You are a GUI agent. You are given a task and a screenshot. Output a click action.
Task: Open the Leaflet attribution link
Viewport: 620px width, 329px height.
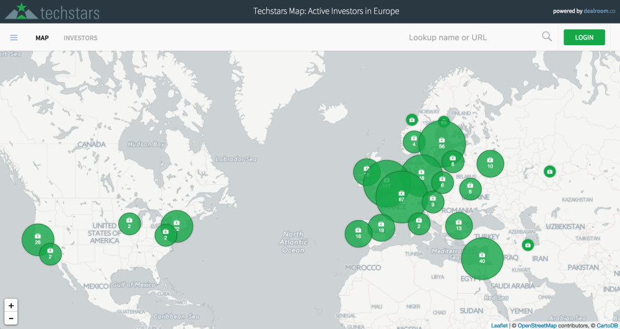click(x=499, y=325)
